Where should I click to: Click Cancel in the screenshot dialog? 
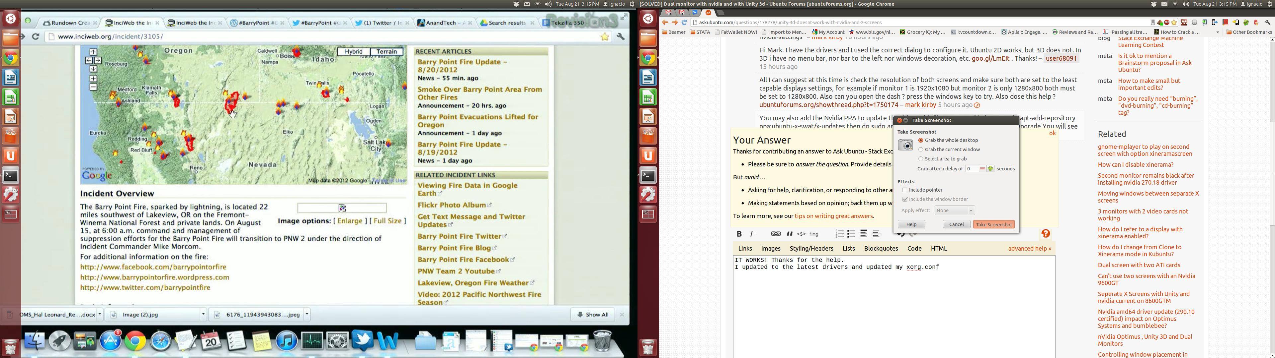pyautogui.click(x=956, y=224)
